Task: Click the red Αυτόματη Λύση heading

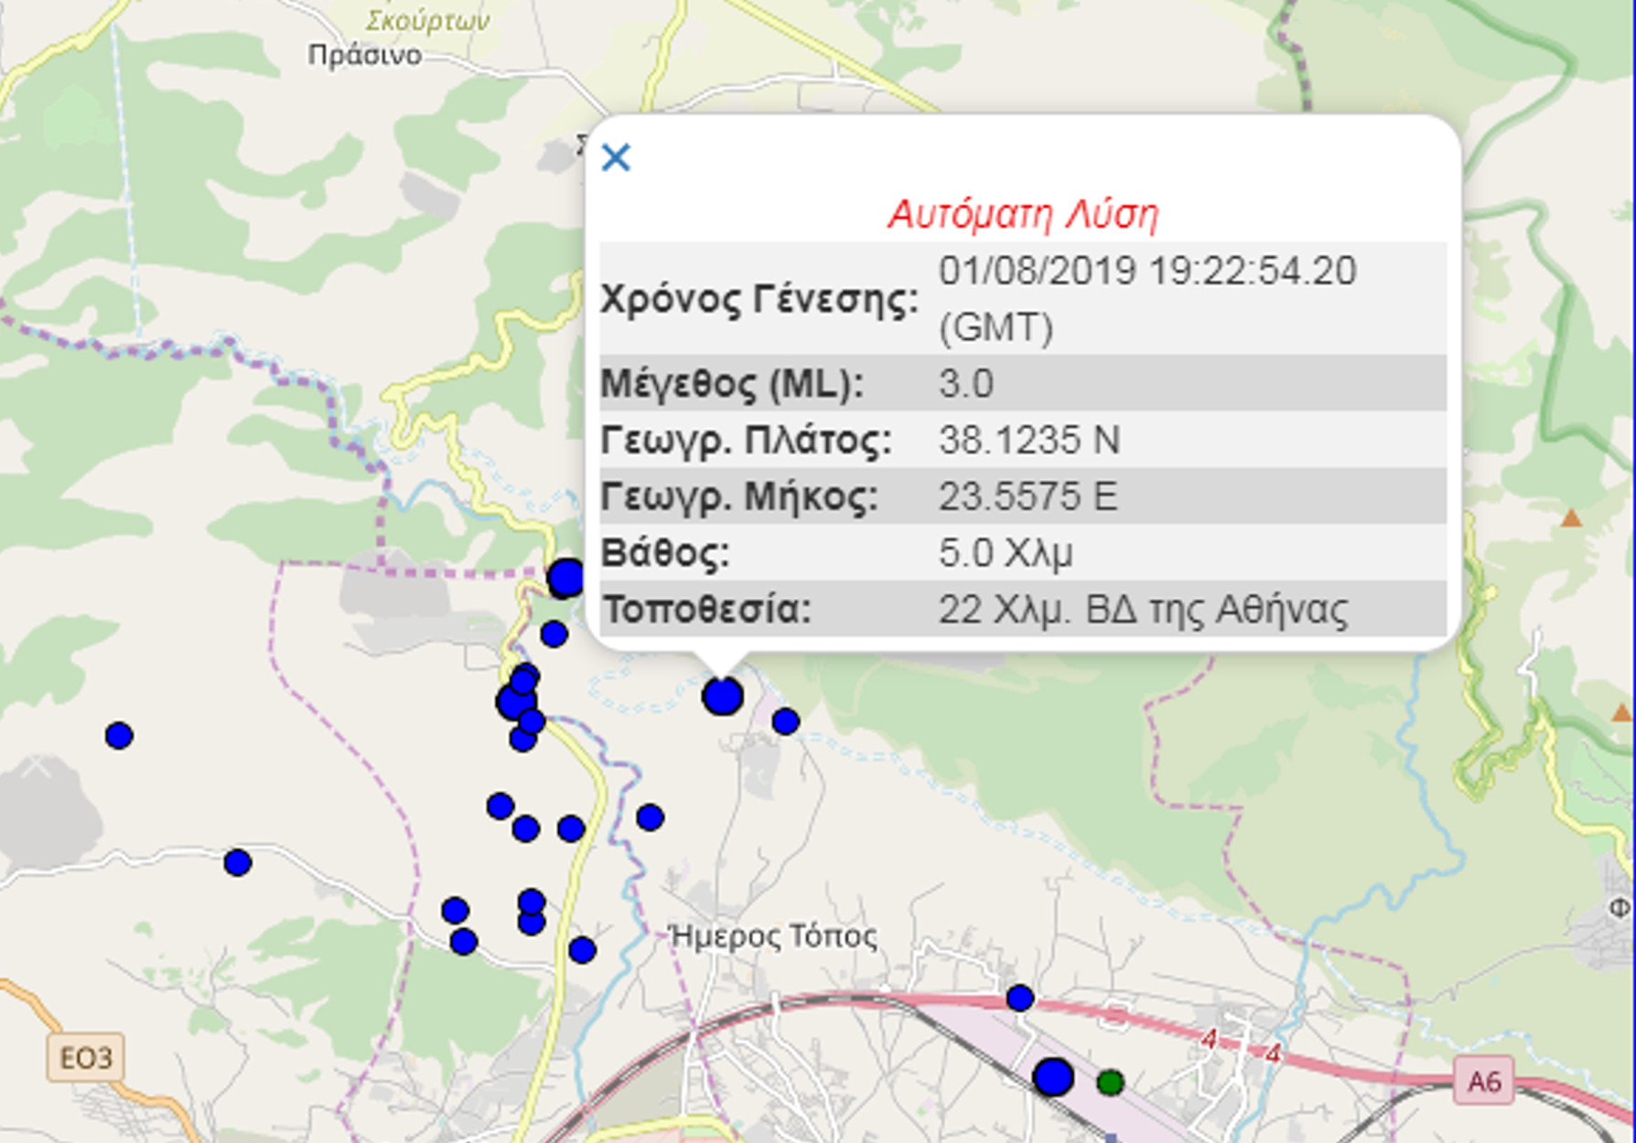Action: coord(1023,214)
